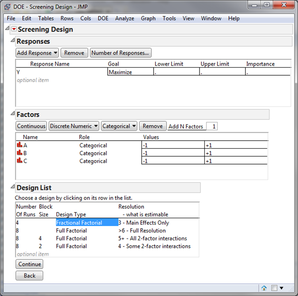Click the Add N Factors input field

pos(211,127)
